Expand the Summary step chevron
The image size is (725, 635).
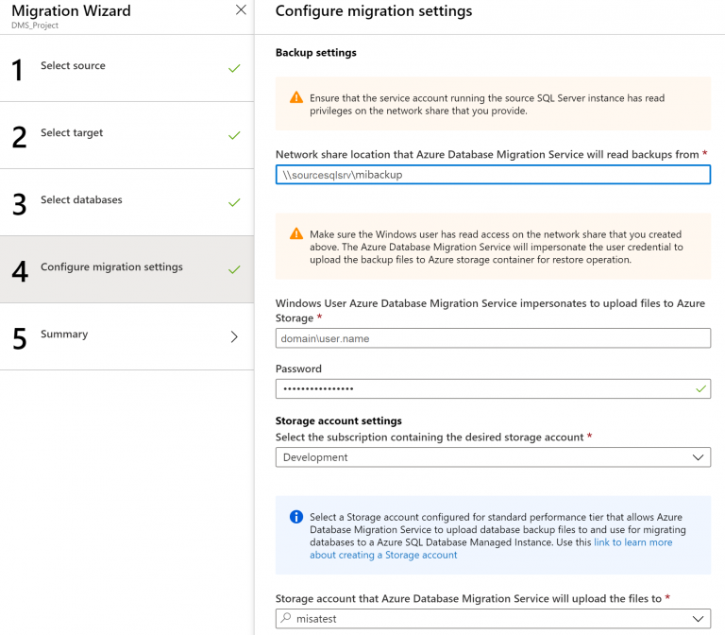click(x=234, y=336)
